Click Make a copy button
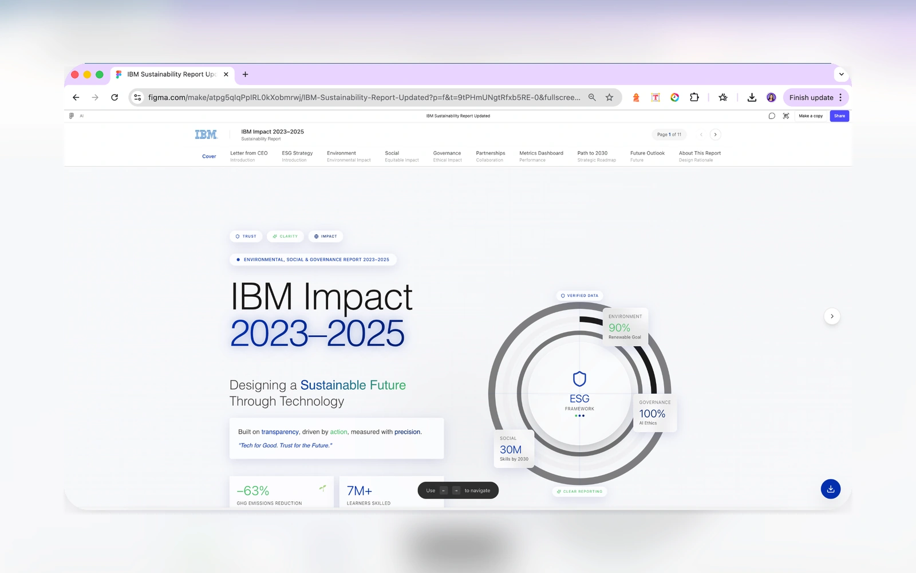The width and height of the screenshot is (916, 573). tap(811, 116)
